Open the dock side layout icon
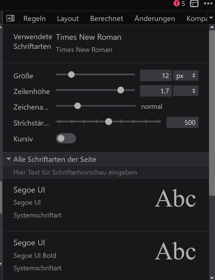 coord(194,4)
